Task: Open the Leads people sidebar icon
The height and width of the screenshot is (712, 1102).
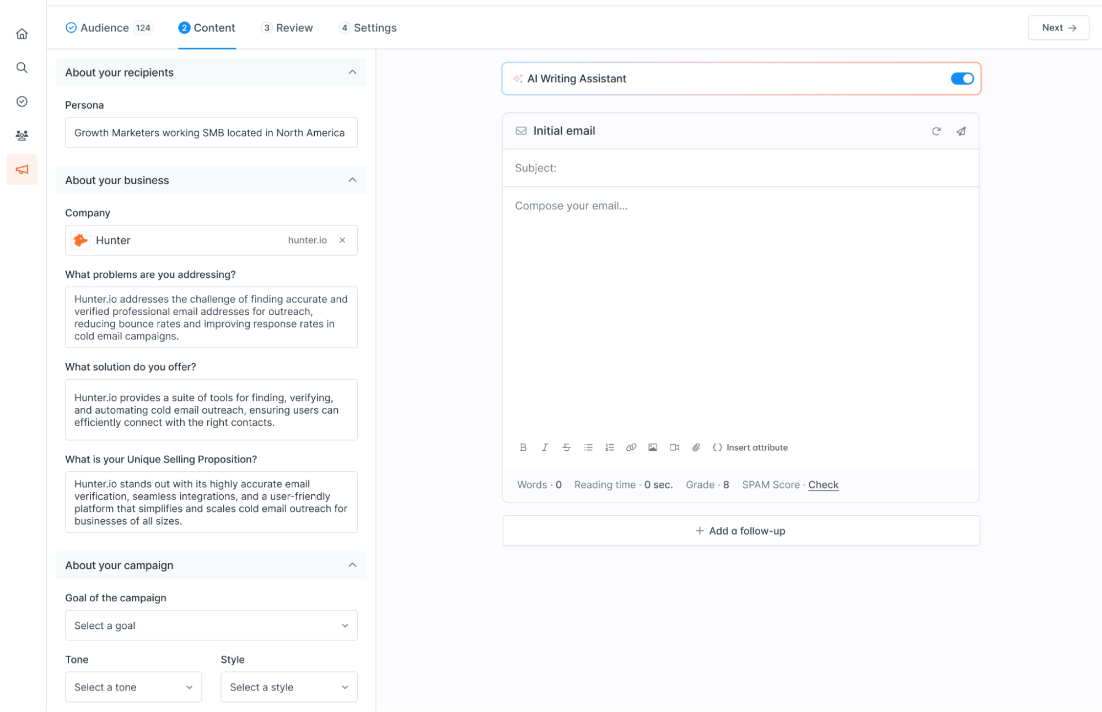Action: [x=22, y=135]
